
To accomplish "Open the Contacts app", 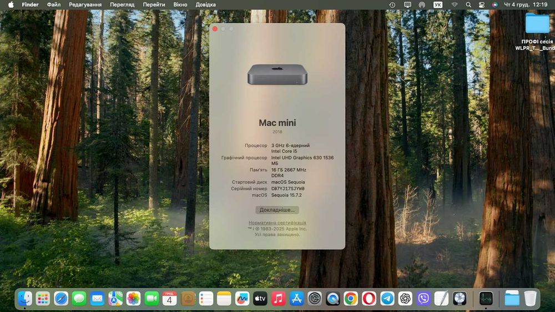I will point(188,299).
